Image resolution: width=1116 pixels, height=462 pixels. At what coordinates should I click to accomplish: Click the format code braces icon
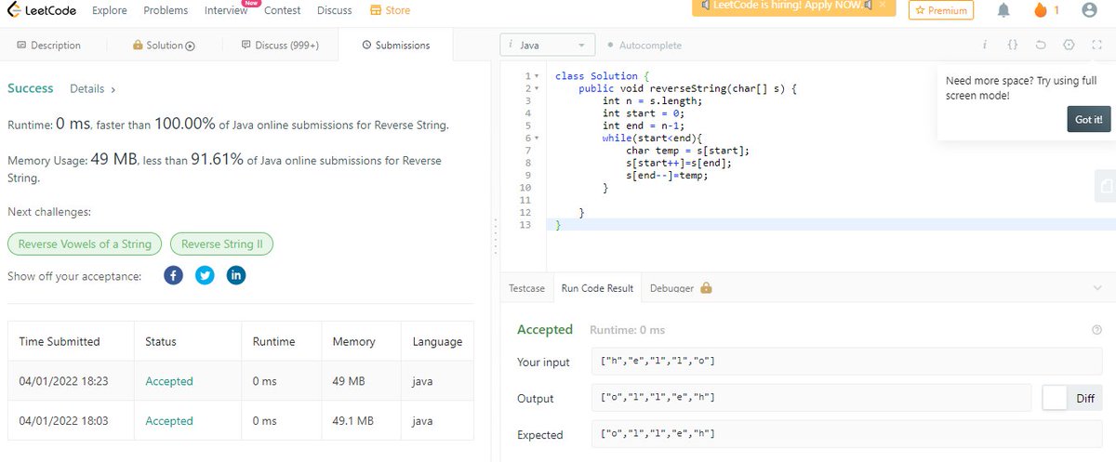(1013, 45)
